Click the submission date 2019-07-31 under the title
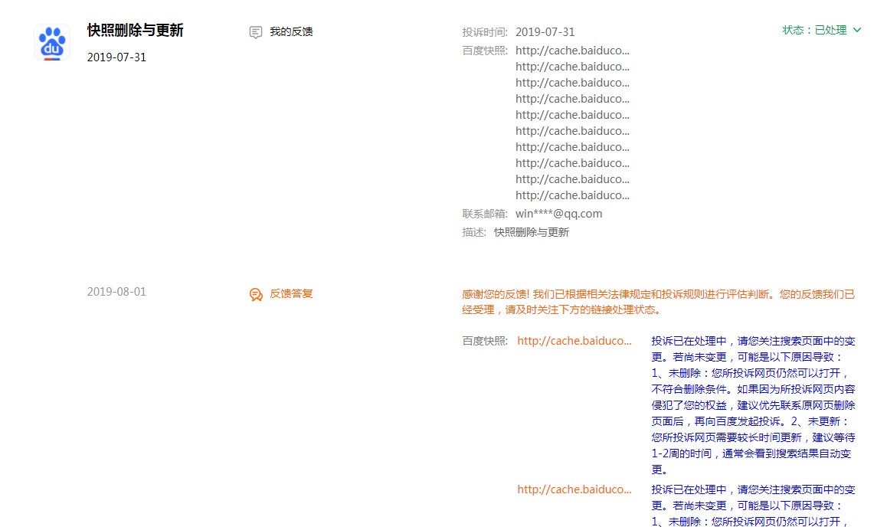The height and width of the screenshot is (527, 887). click(x=116, y=57)
